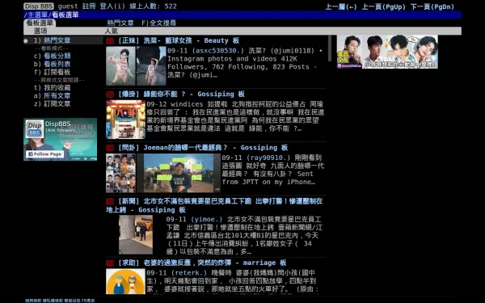The height and width of the screenshot is (303, 485).
Task: Open the 全文搜尋 menu item
Action: [x=159, y=23]
